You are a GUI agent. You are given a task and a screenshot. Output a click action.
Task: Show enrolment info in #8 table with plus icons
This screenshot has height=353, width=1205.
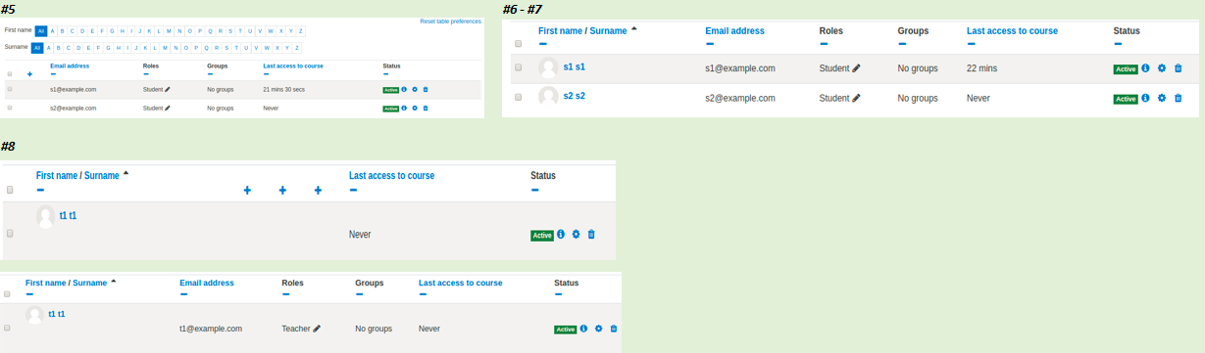(561, 234)
